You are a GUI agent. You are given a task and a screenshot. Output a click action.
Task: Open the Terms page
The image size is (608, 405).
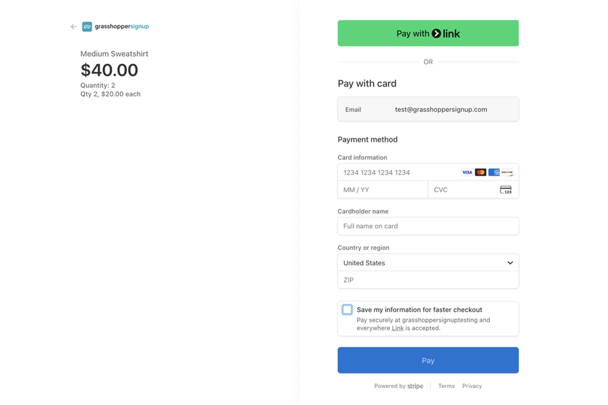coord(446,386)
